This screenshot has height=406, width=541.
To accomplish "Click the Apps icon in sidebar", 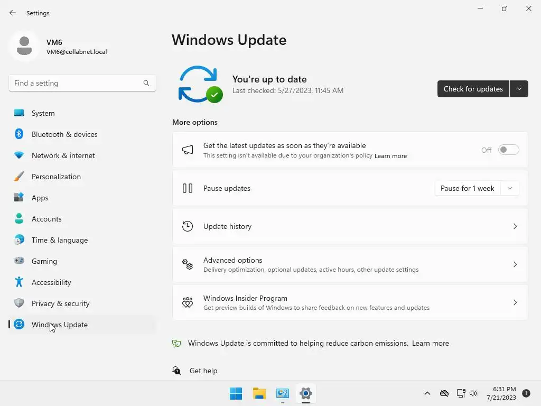I will point(19,198).
